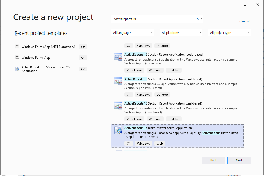Click C# tag beside JS Viewer Core MVC Application
The image size is (264, 176).
[x=83, y=69]
